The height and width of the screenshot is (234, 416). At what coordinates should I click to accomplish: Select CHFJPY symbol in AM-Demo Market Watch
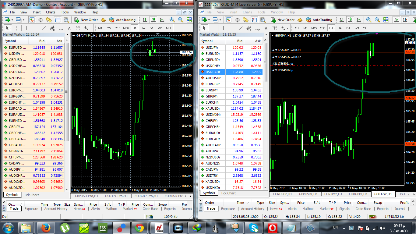pyautogui.click(x=33, y=157)
